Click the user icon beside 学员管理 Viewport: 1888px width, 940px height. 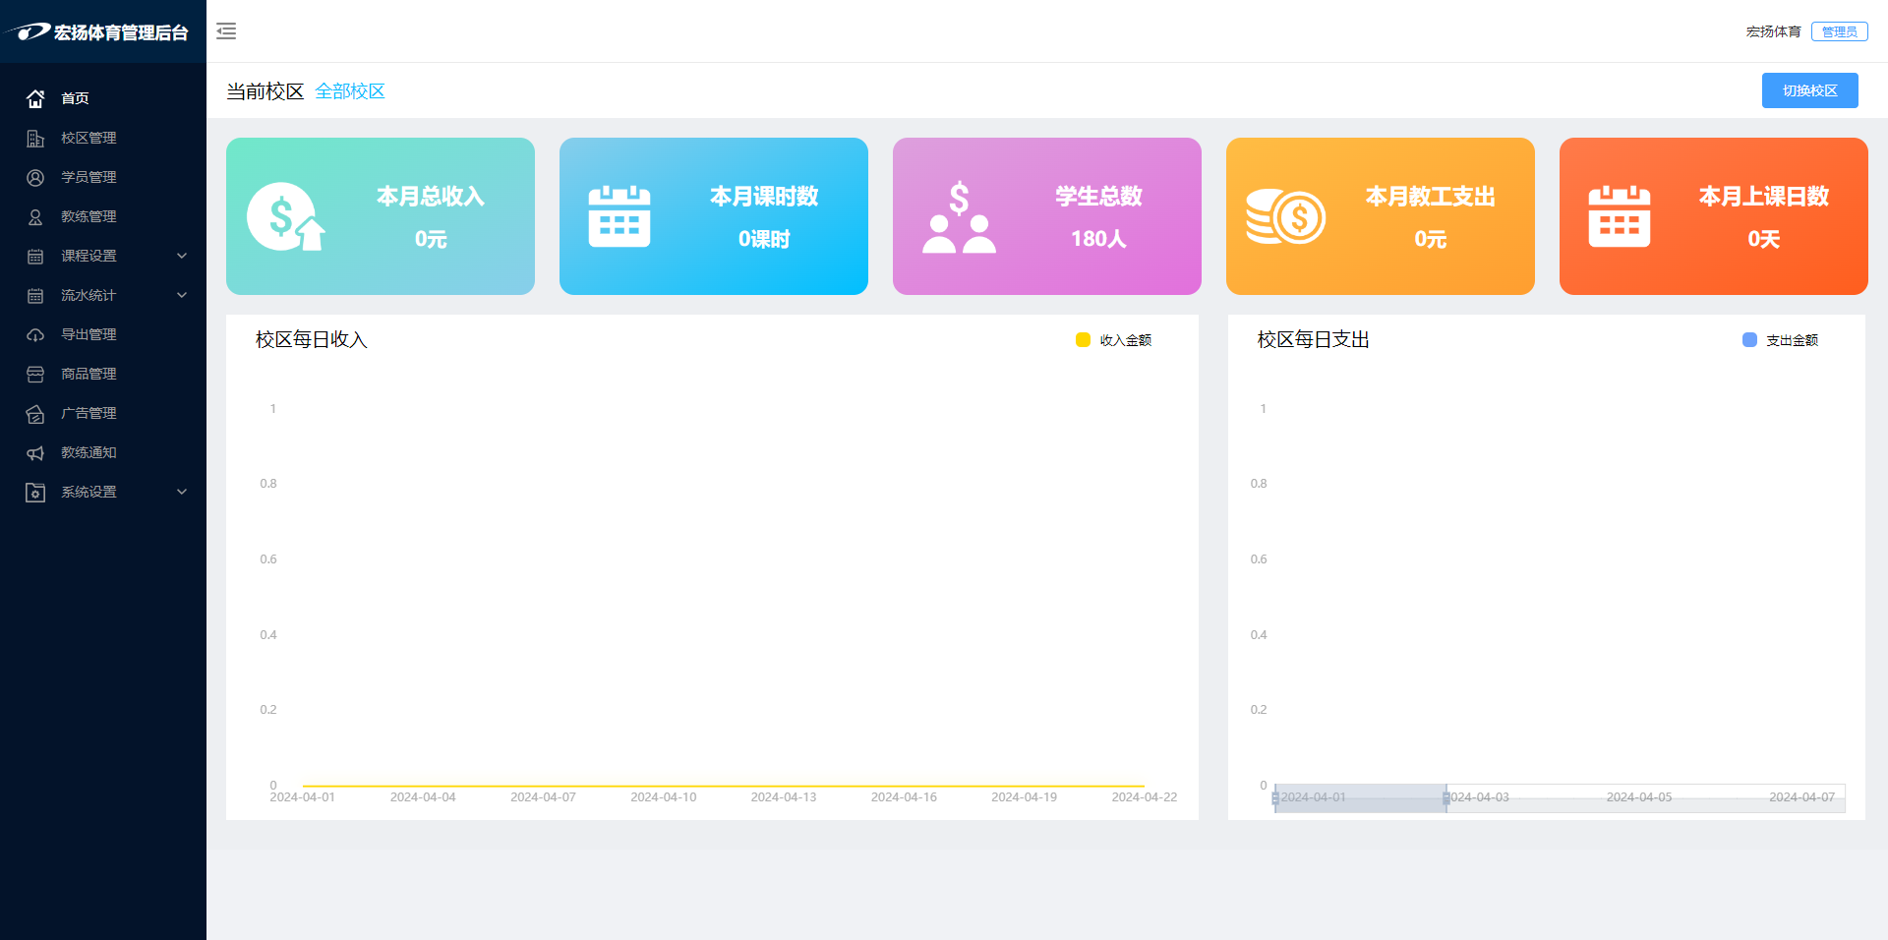click(x=35, y=177)
